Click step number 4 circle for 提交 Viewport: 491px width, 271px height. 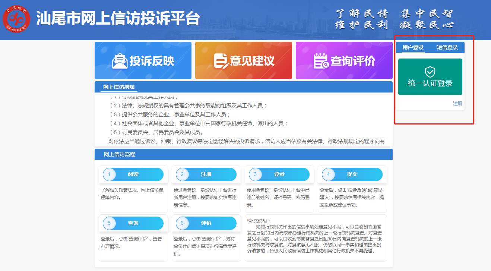click(x=328, y=174)
